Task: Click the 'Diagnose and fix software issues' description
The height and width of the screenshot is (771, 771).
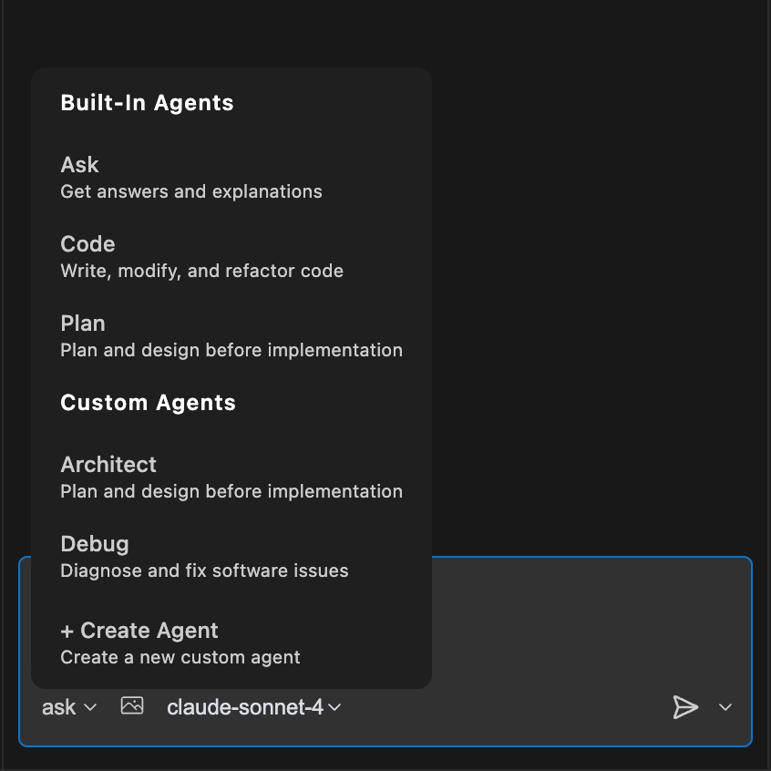Action: coord(204,571)
